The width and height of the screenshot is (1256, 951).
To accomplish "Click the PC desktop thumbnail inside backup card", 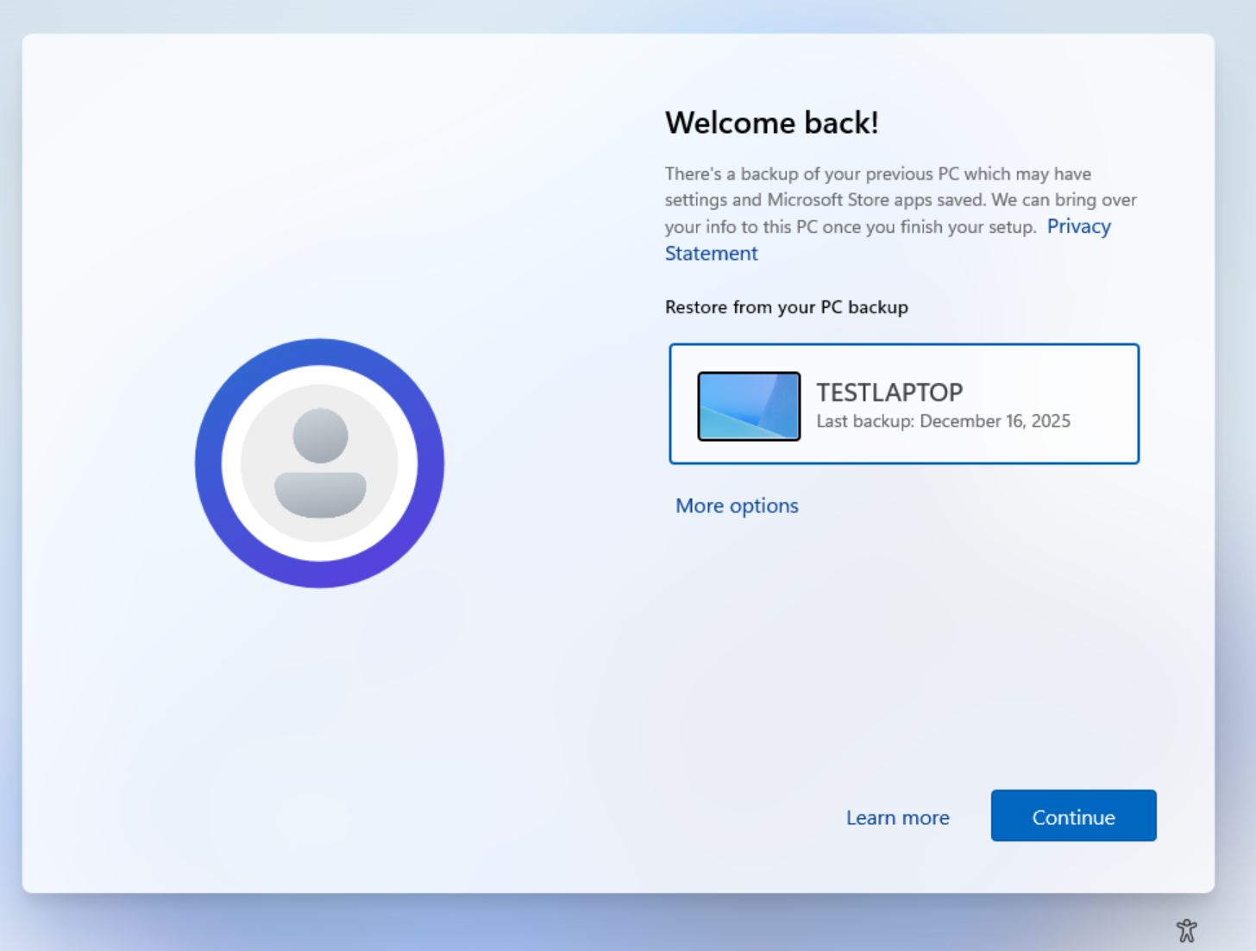I will (x=748, y=406).
